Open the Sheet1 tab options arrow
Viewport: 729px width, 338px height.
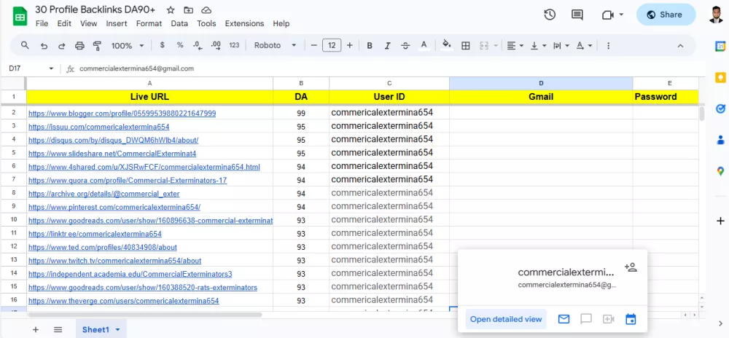117,330
